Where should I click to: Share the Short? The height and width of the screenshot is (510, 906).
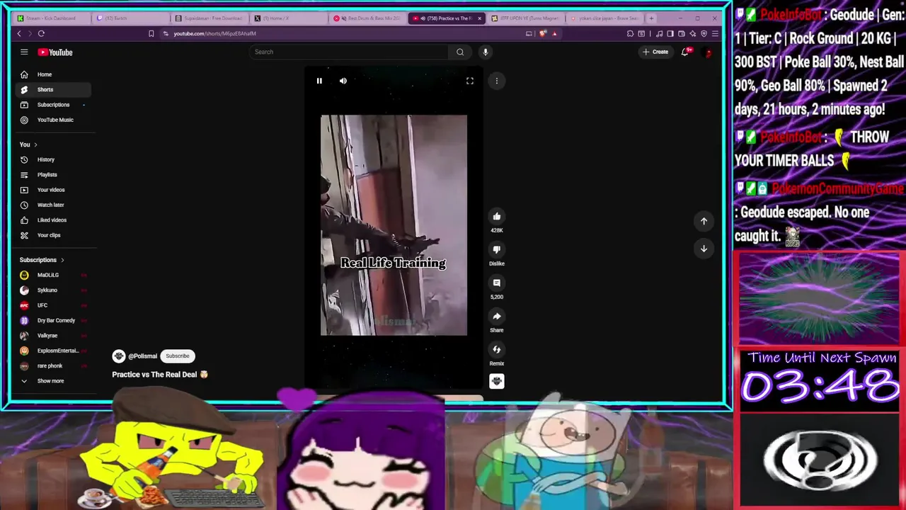coord(497,316)
